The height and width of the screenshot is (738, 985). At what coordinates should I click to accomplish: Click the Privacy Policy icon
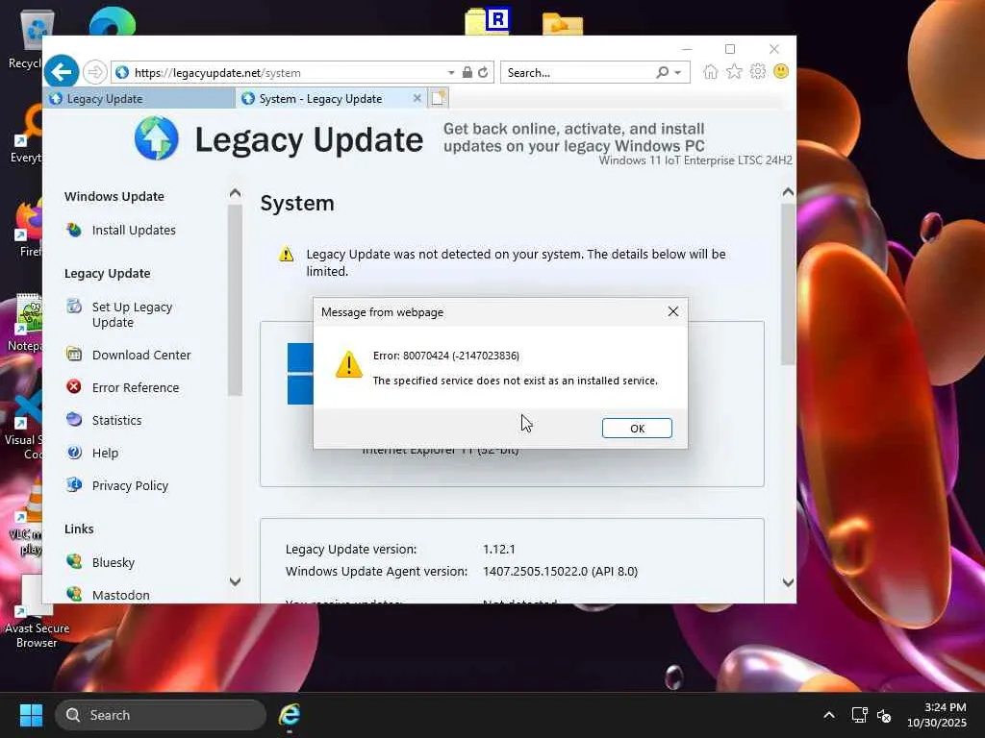tap(74, 484)
